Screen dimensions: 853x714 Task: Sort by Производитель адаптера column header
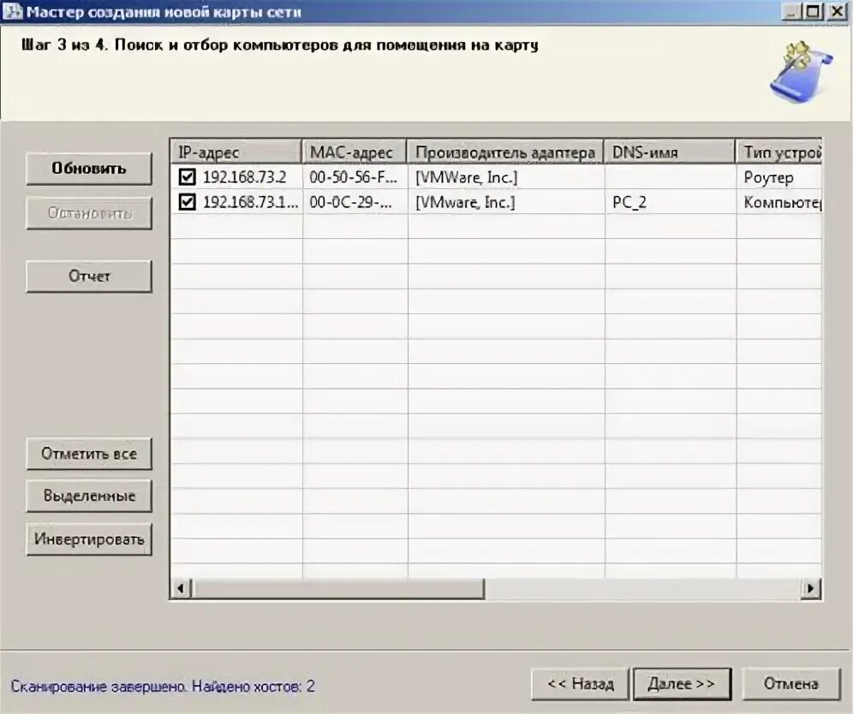(505, 152)
